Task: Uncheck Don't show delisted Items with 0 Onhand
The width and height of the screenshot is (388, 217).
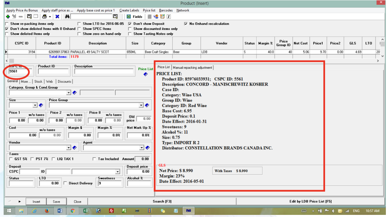Action: coord(7,29)
